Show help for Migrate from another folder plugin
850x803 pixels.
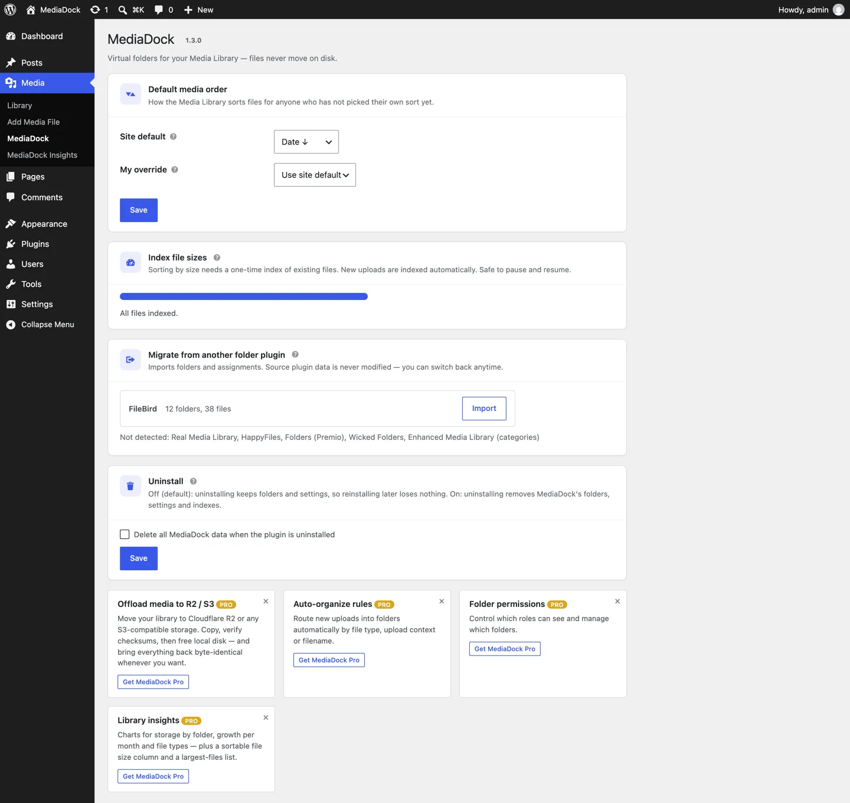click(x=295, y=354)
